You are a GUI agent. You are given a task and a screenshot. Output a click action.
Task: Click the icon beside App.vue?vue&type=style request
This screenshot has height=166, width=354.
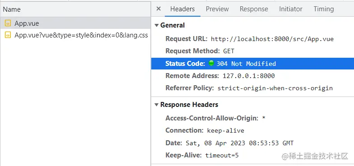coord(8,35)
